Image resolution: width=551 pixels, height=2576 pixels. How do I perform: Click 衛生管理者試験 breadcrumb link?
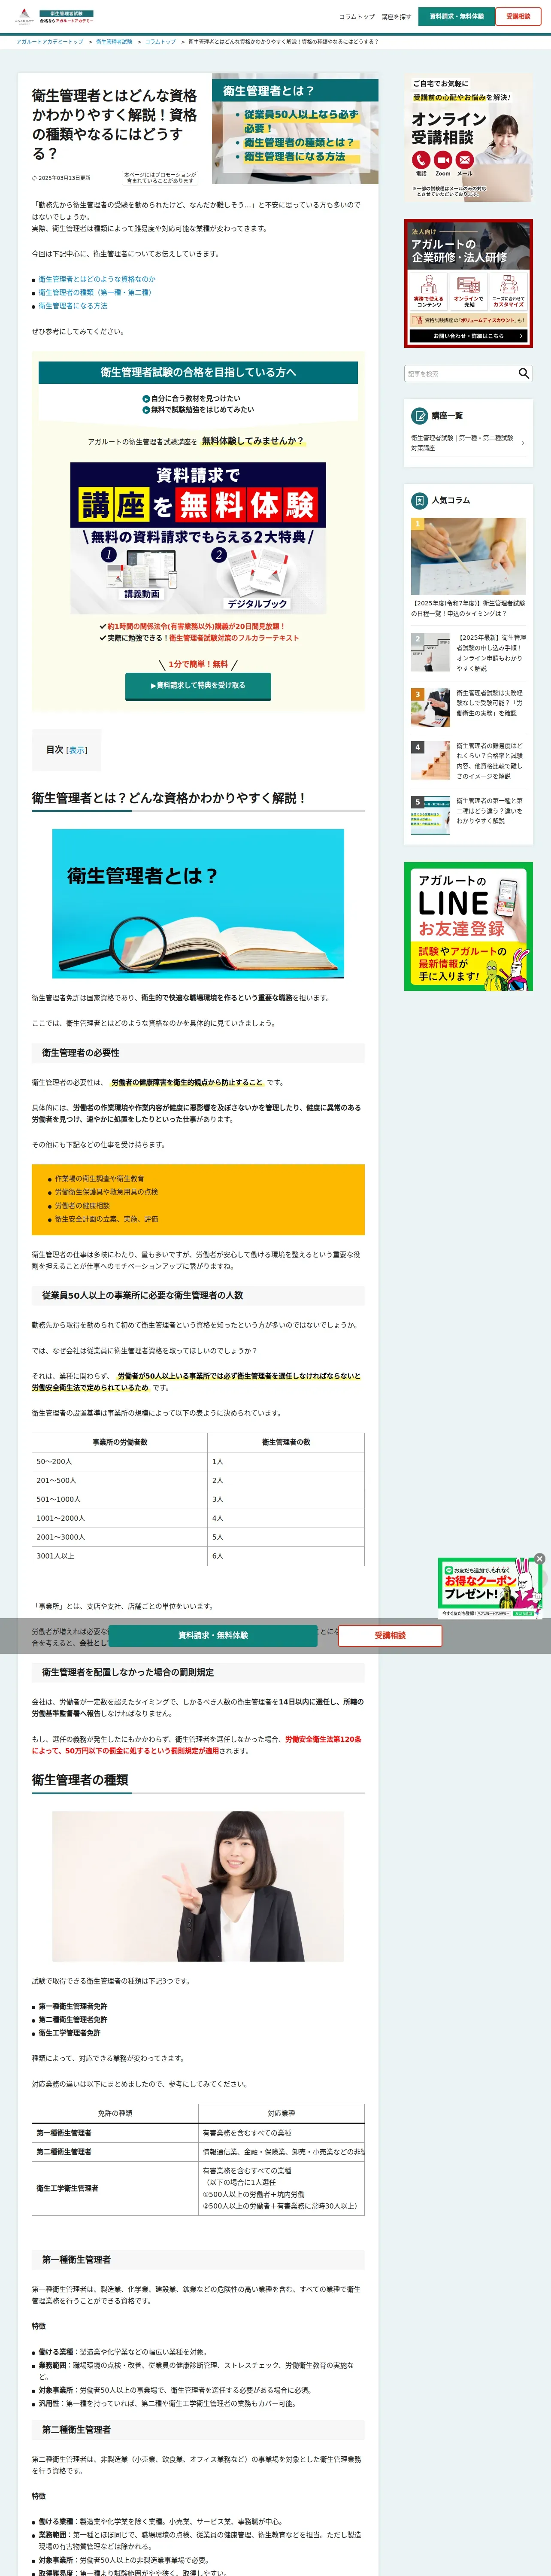point(114,42)
